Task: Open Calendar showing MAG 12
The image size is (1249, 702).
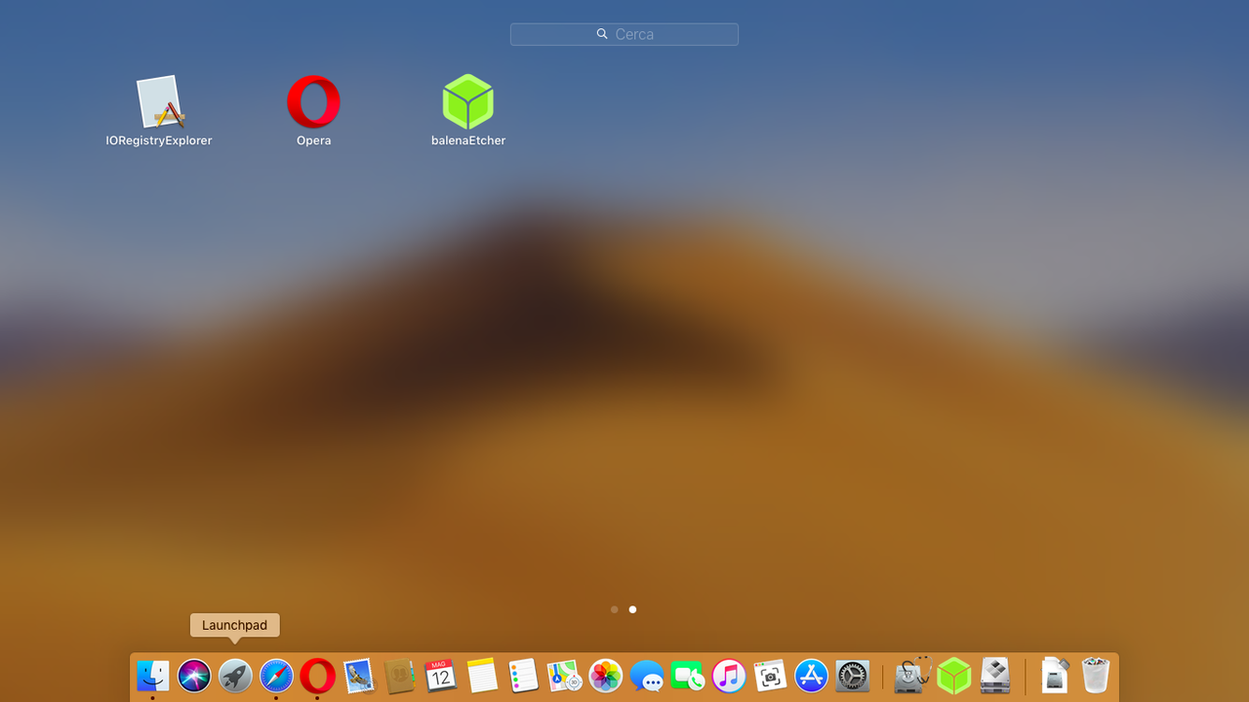Action: tap(441, 676)
